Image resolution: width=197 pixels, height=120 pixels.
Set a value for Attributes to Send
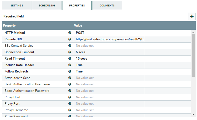tap(108, 78)
